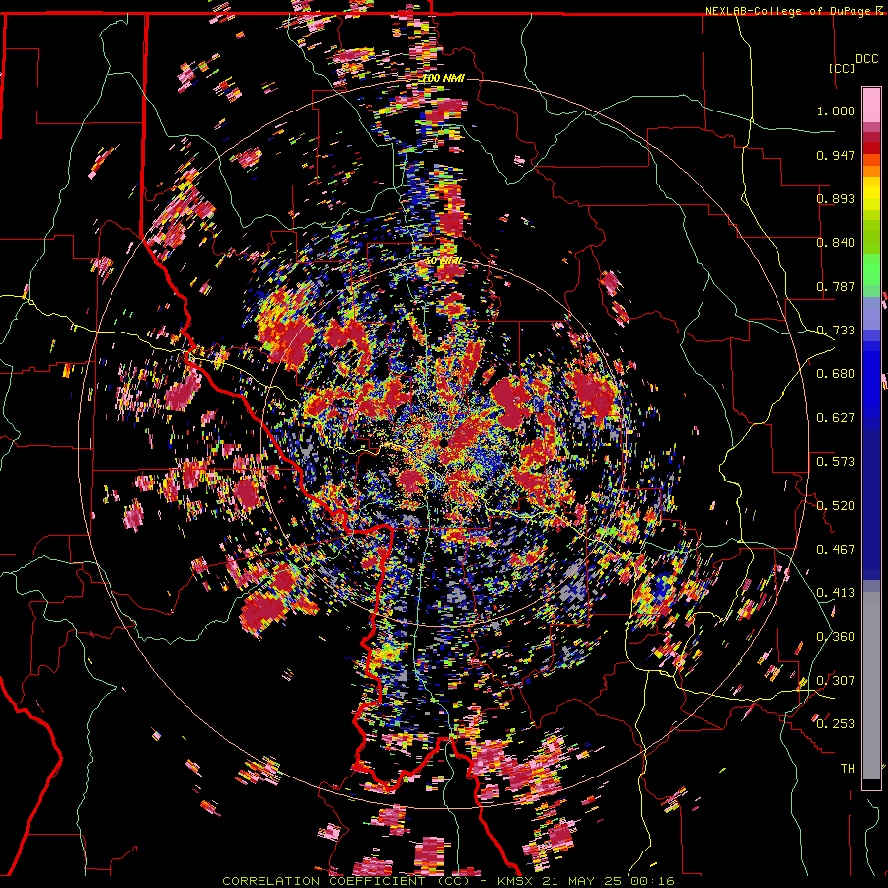Click the 100 NMI range ring label
The width and height of the screenshot is (888, 888).
click(x=443, y=78)
